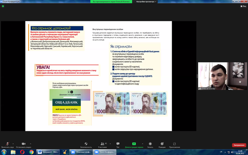Open Windows Explorer from taskbar

click(13, 152)
